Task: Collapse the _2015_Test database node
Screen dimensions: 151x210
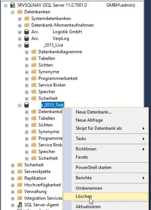Action: 20,105
